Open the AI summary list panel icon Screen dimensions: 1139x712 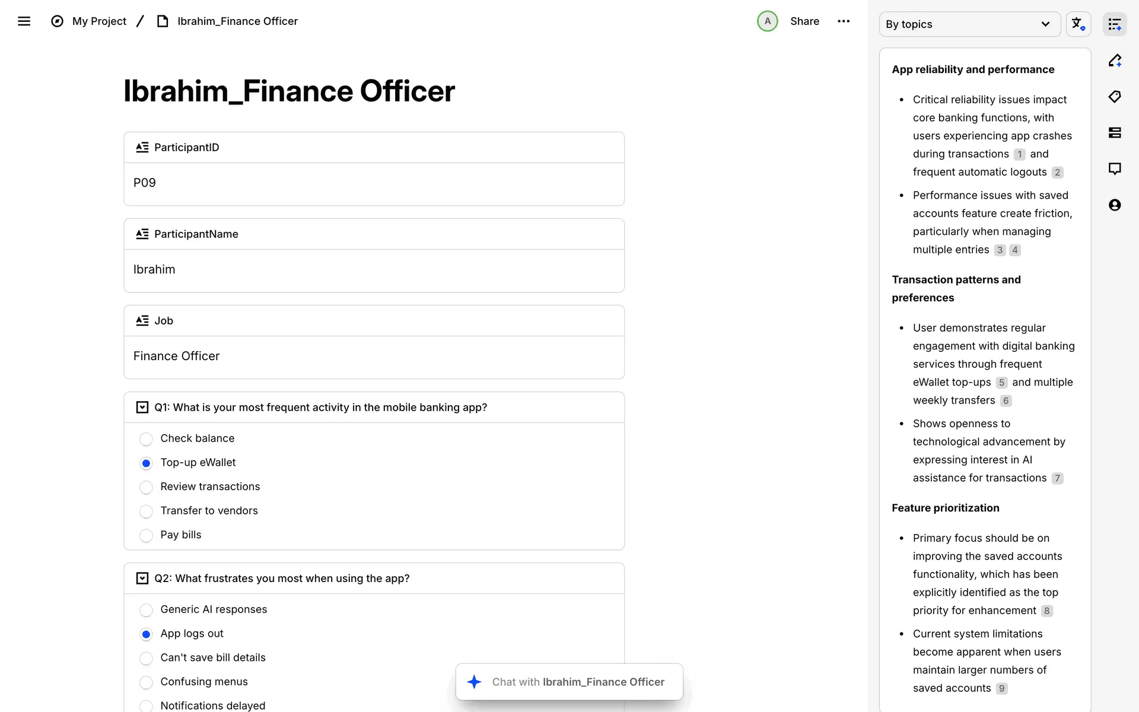click(1115, 24)
